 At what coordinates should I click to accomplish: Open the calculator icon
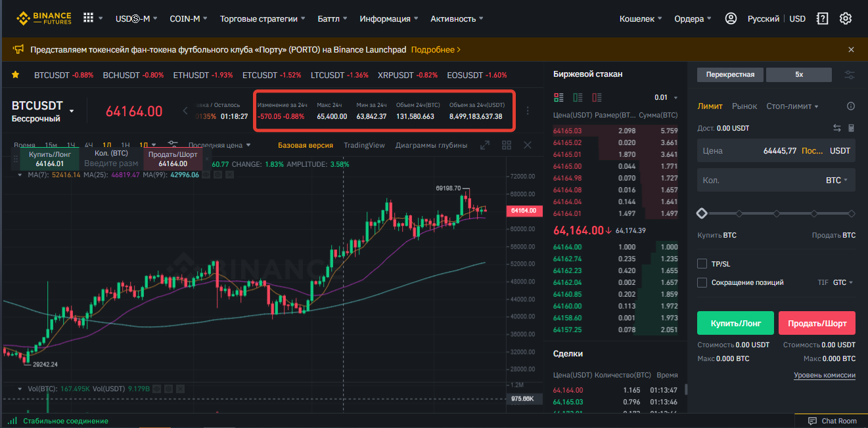(851, 128)
